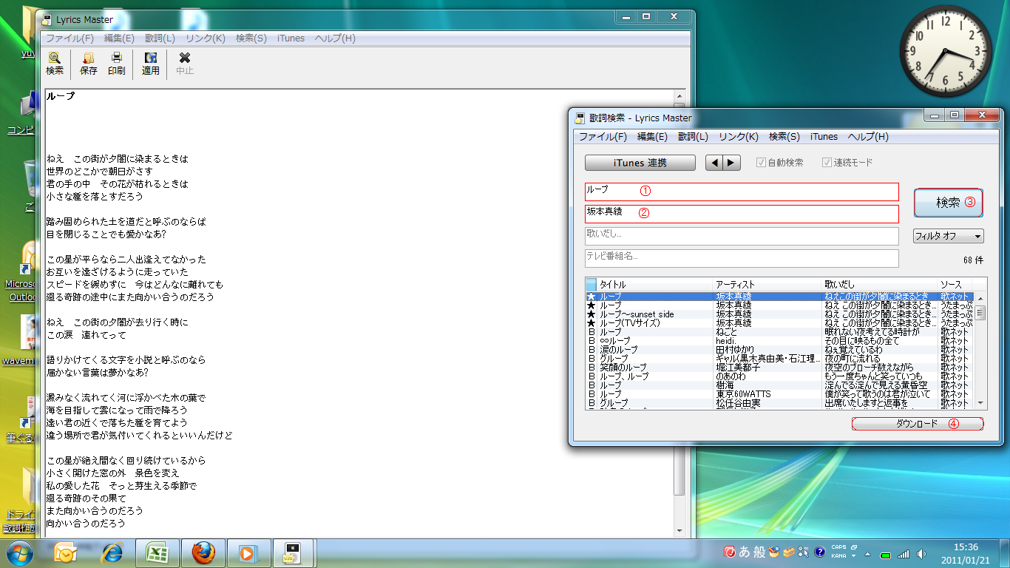Screen dimensions: 1010x568
Task: Open 編集(E) menu in the 歌詞検索 window
Action: pos(652,137)
